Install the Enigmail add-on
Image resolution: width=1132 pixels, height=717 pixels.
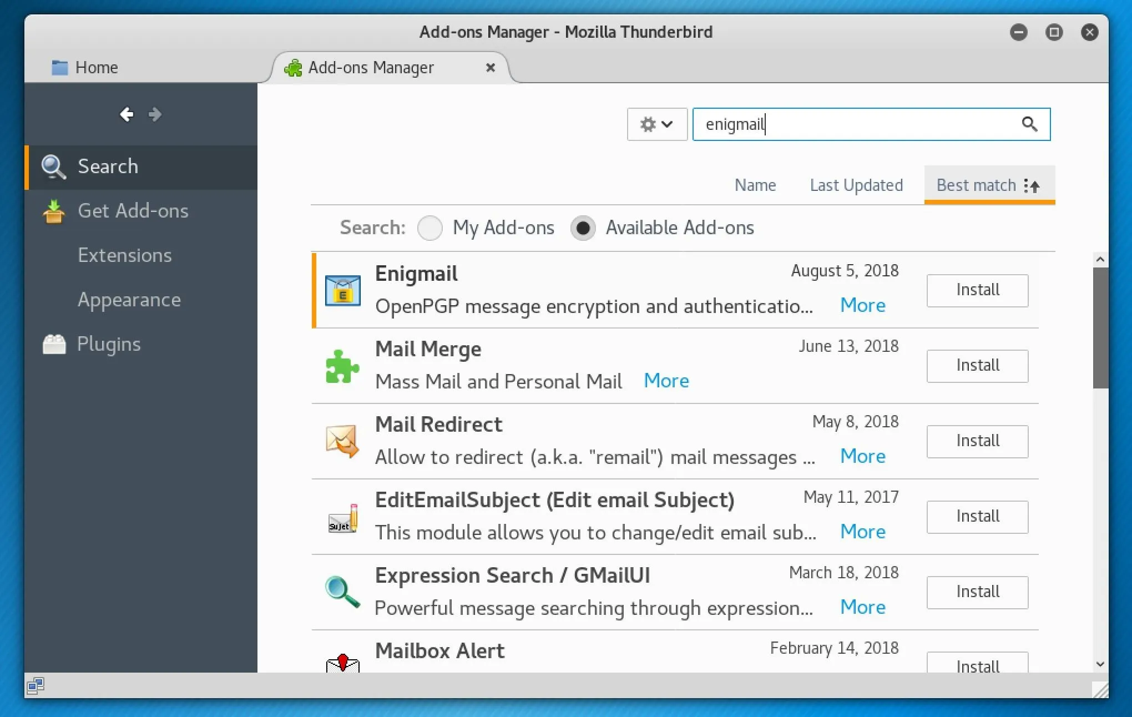[977, 290]
